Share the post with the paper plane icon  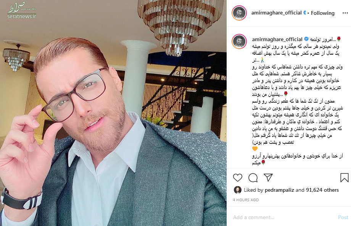point(268,178)
